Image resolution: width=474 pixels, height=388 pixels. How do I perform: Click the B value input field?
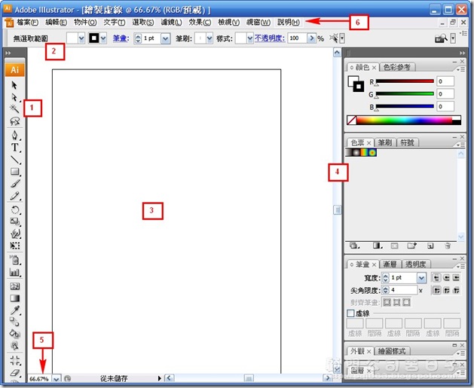(x=445, y=106)
